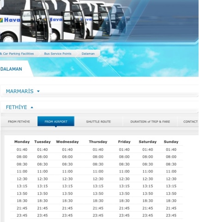The image size is (199, 222).
Task: Select Saturday 18:30 departure time
Action: 148,201
